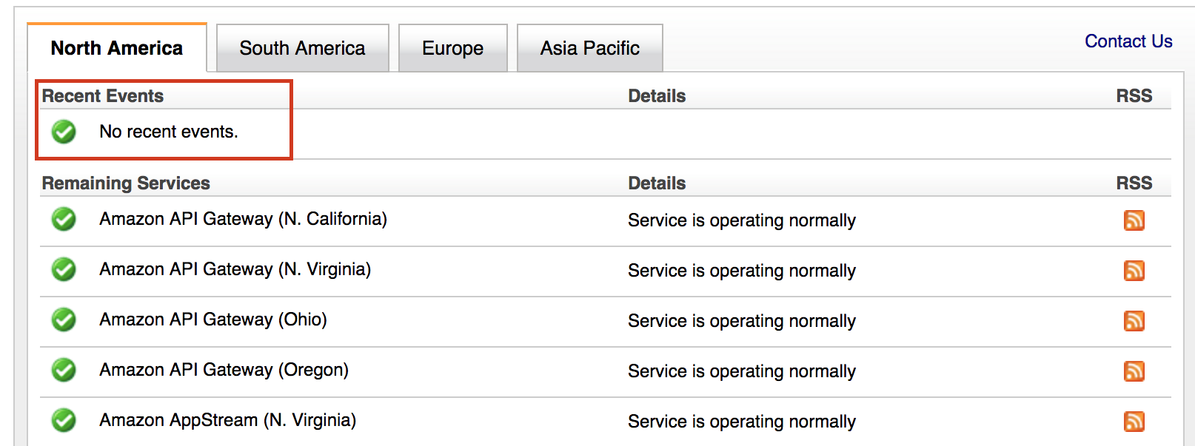This screenshot has height=446, width=1195.
Task: Click green status icon for AppStream N. Virginia
Action: (x=64, y=421)
